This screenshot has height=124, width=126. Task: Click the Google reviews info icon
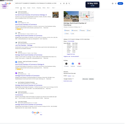tap(73, 79)
